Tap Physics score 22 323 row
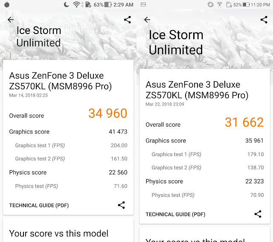Screen dimensions: 273x242 click(x=205, y=182)
